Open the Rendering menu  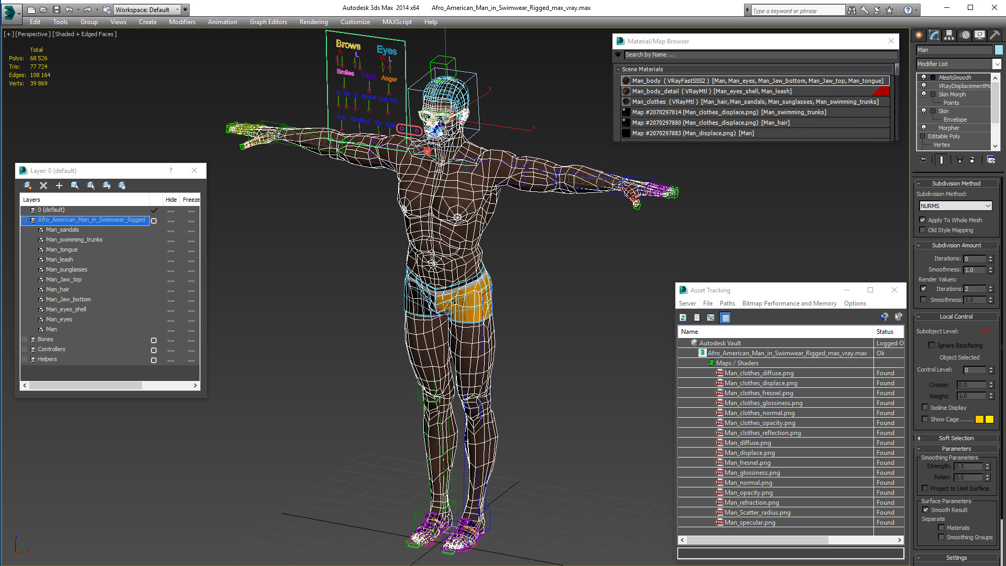point(313,22)
